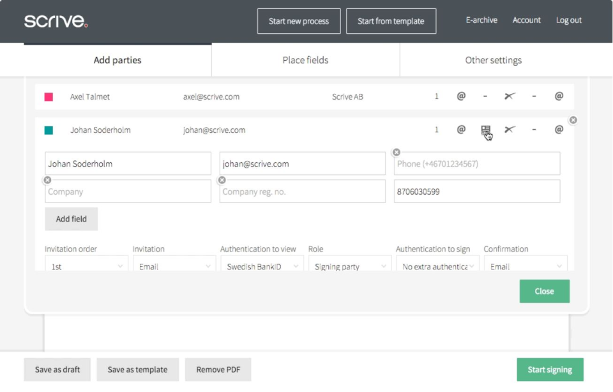Click the green Start signing button

click(x=550, y=369)
